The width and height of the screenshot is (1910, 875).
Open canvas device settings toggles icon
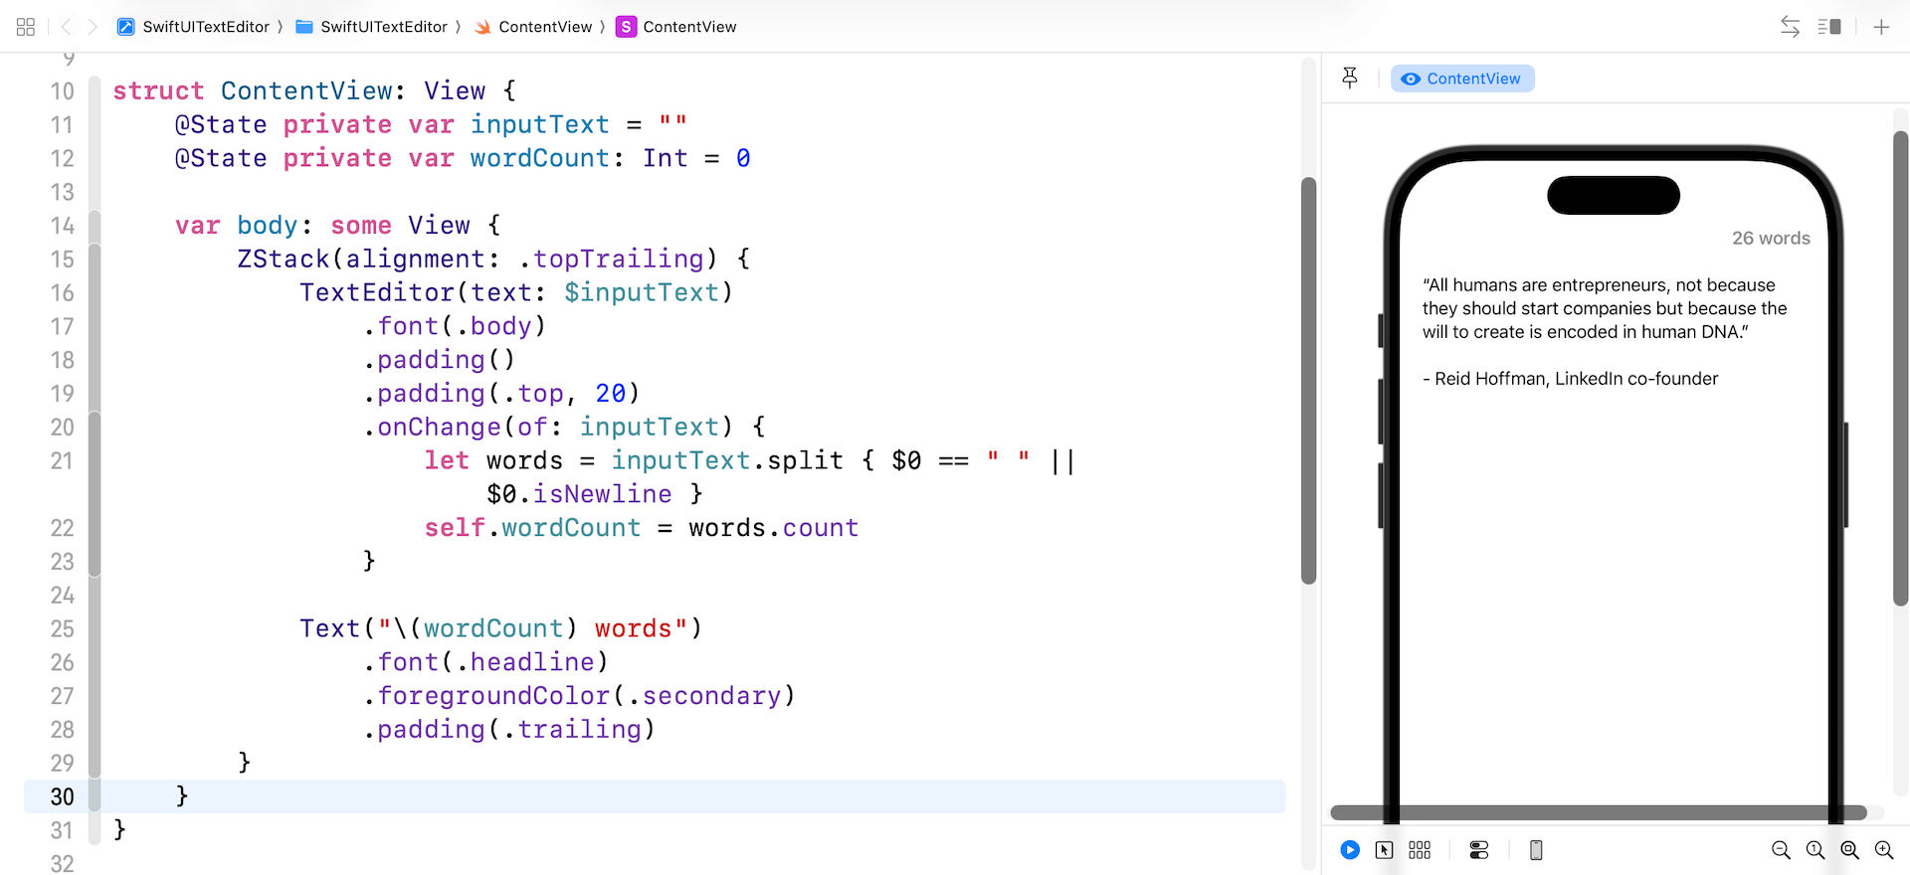(x=1479, y=850)
